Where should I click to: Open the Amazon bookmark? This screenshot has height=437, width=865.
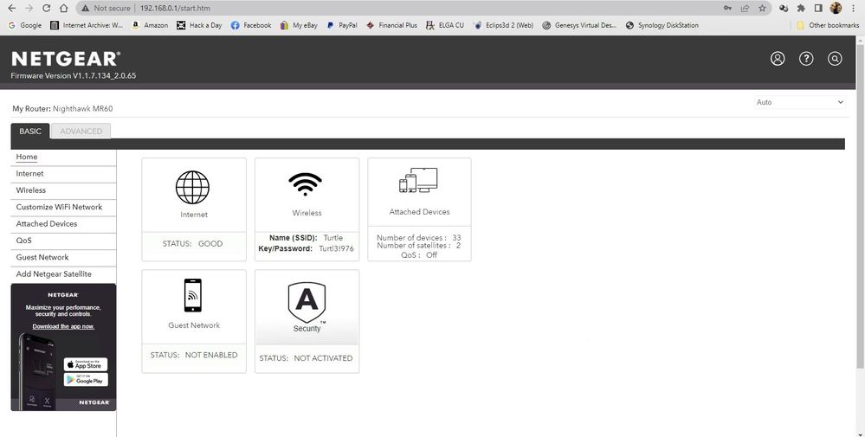point(150,25)
